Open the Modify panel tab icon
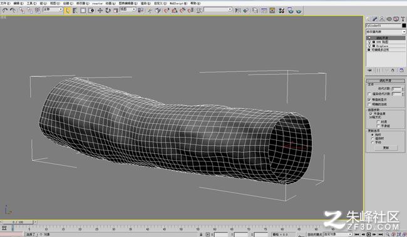 point(375,19)
